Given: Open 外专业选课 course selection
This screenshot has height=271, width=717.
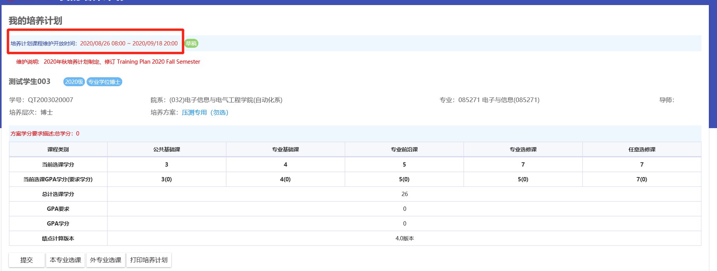Looking at the screenshot, I should (106, 260).
